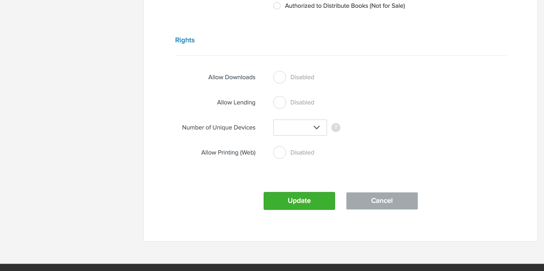Click "Disabled" text beside Allow Printing

[302, 153]
